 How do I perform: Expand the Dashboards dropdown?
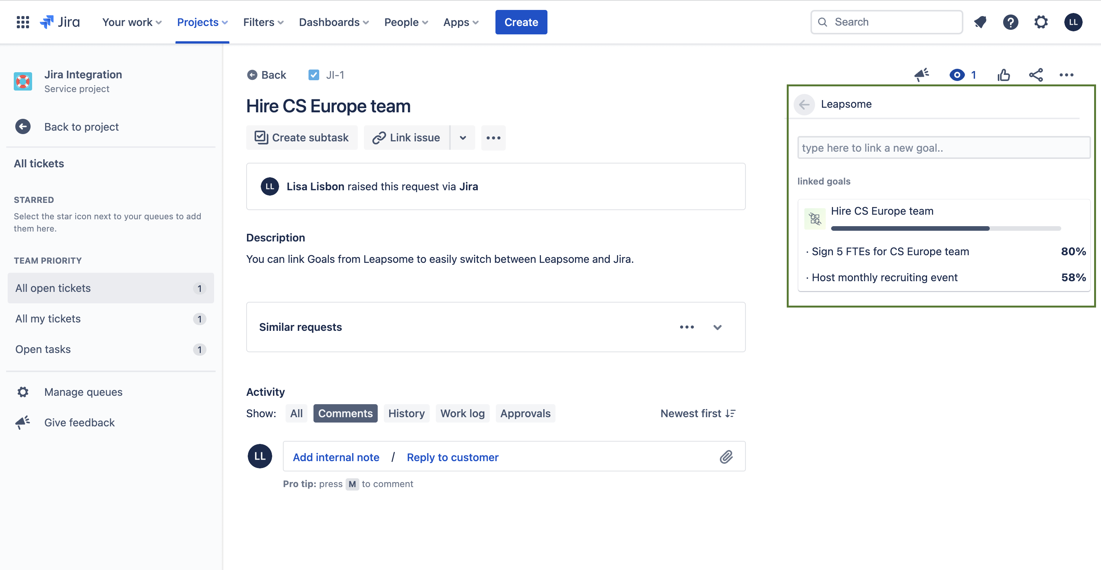(334, 22)
